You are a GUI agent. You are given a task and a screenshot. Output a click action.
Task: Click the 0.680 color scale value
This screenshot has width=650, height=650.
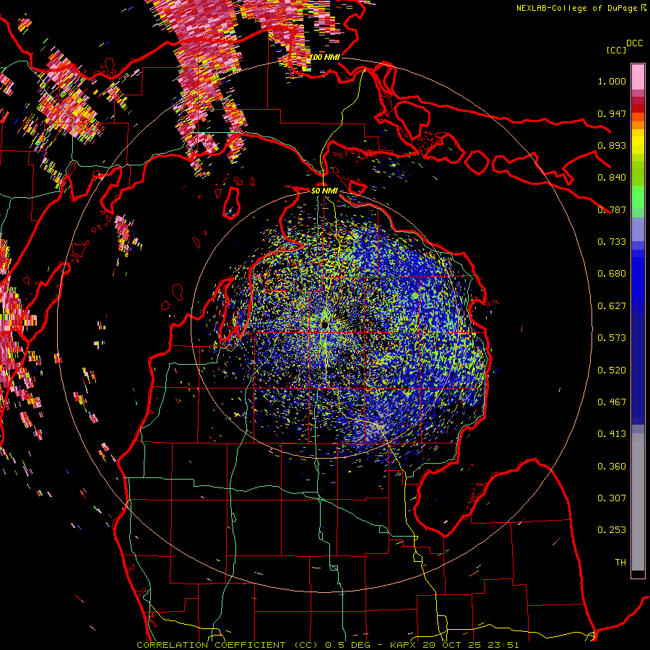(x=612, y=274)
